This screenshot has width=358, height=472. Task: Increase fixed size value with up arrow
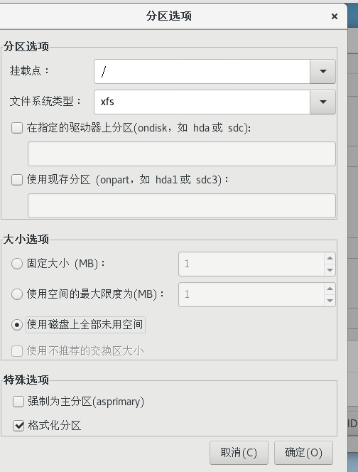(x=330, y=258)
